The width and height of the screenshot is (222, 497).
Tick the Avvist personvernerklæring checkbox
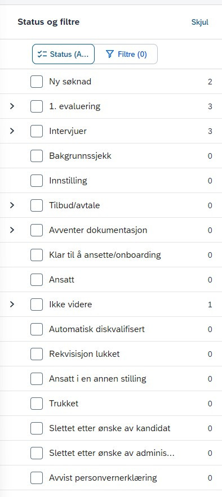[37, 478]
